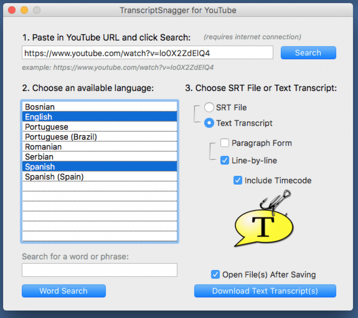
Task: Minimize the window with yellow button
Action: (x=24, y=10)
